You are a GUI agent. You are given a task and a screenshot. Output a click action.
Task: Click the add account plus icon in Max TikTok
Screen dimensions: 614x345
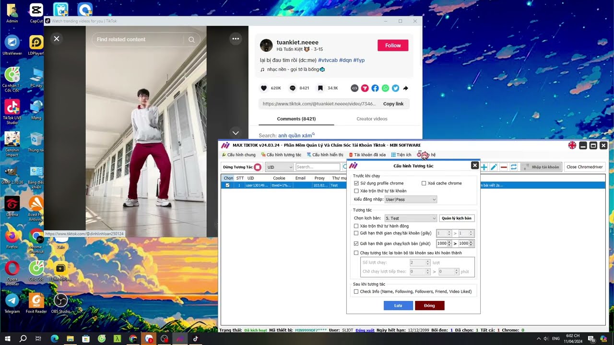click(x=484, y=167)
